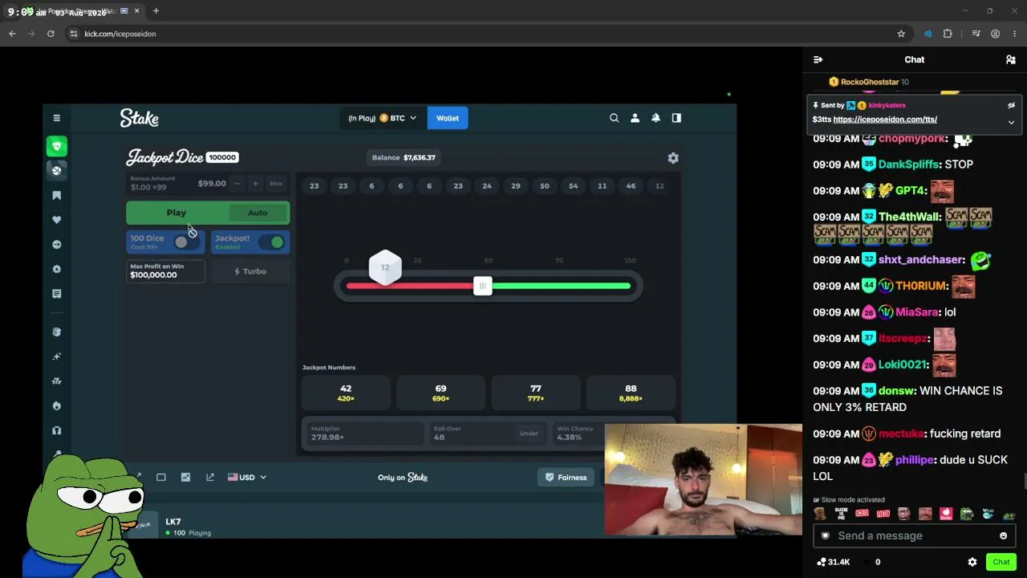This screenshot has height=578, width=1027.
Task: Open emoji picker in message box
Action: pos(1003,535)
